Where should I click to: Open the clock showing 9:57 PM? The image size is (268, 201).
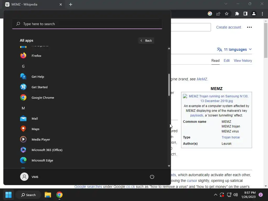coord(248,195)
